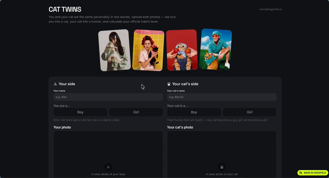The width and height of the screenshot is (329, 178).
Task: Click the small "Your name" field label
Action: (x=59, y=91)
